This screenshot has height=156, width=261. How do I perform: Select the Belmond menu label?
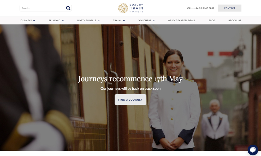click(x=55, y=21)
